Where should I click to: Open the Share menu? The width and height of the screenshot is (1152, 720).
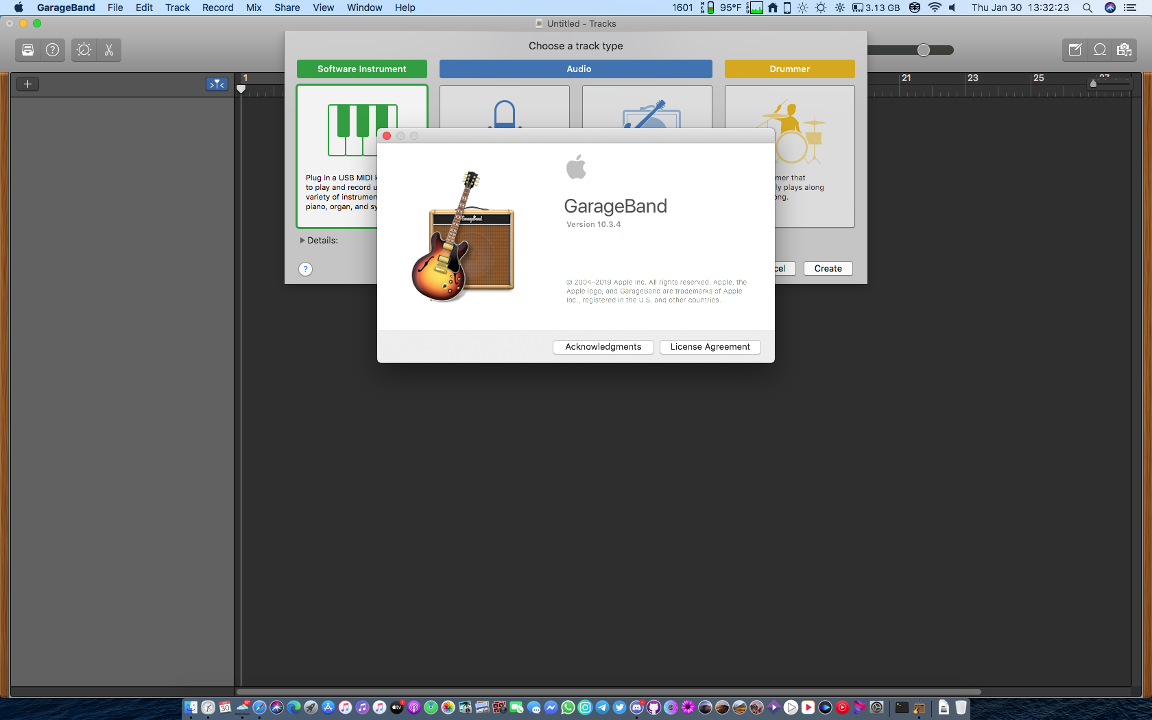[287, 8]
